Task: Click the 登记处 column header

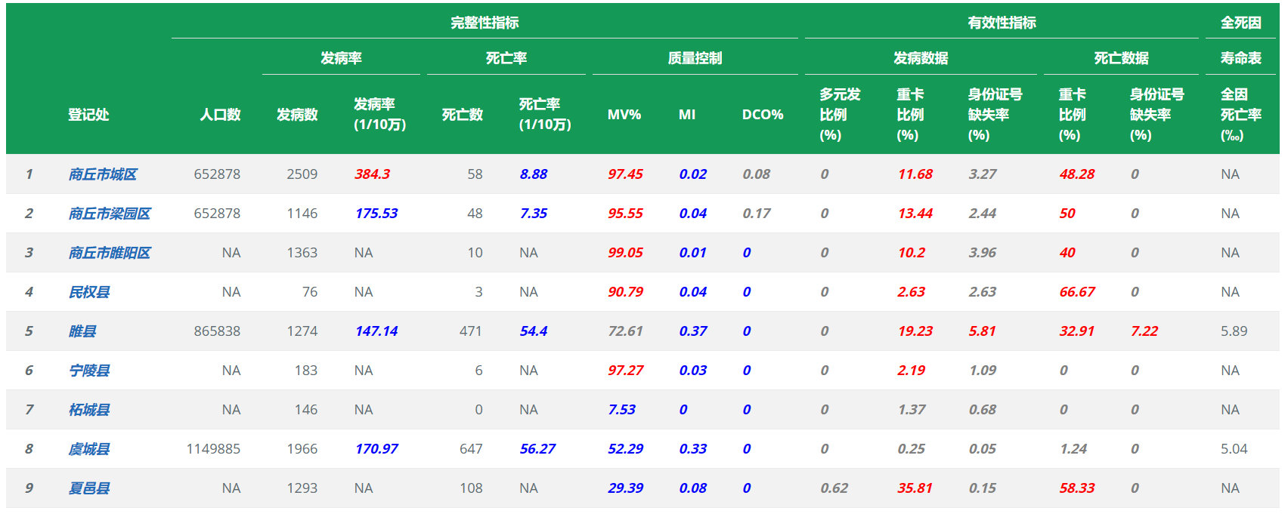Action: tap(88, 115)
